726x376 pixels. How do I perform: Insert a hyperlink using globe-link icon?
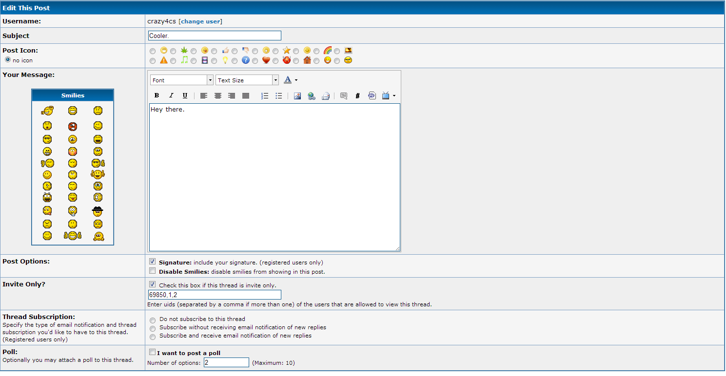[311, 96]
